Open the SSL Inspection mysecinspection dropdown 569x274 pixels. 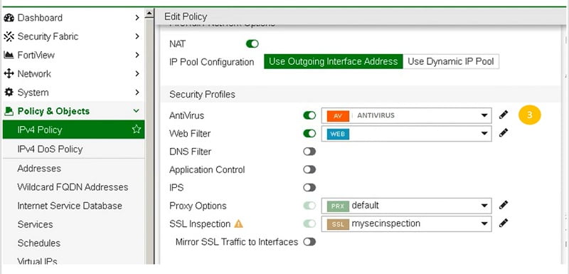(x=406, y=223)
